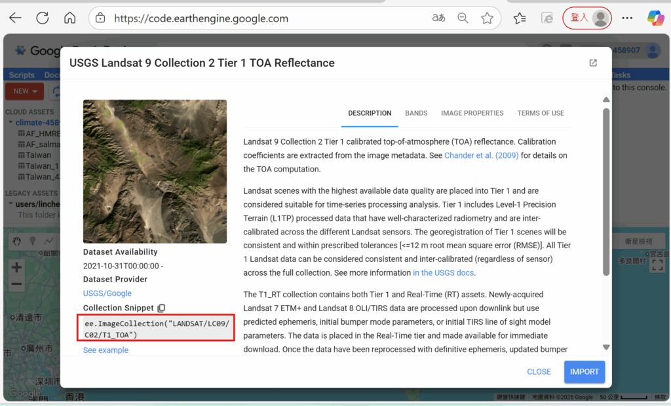Refresh the assets list

click(56, 91)
